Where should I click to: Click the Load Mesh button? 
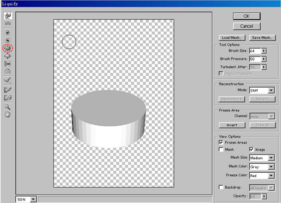(x=232, y=38)
